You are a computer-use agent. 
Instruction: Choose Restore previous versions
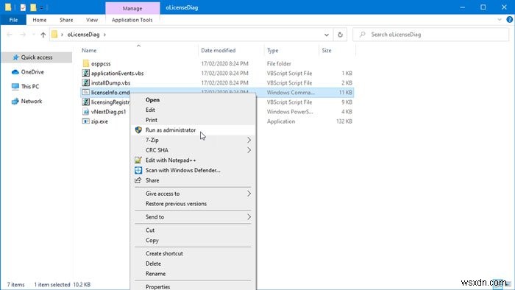tap(176, 204)
